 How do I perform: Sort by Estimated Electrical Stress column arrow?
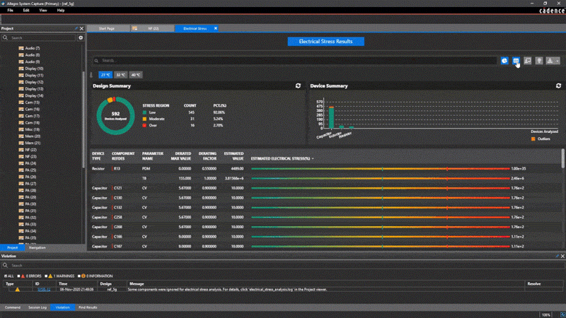tap(313, 158)
